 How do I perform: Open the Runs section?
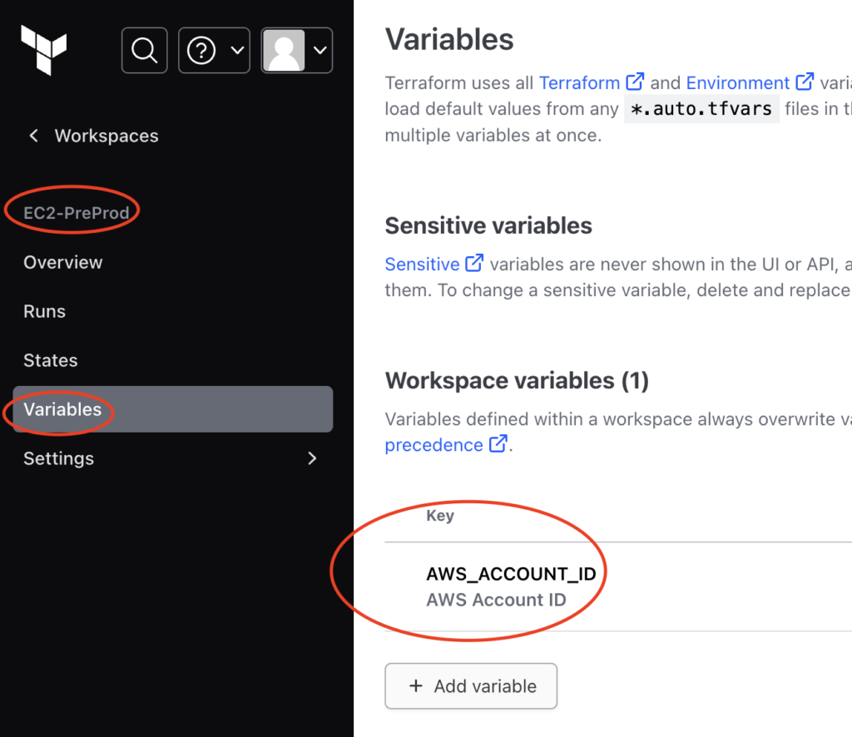click(x=45, y=311)
